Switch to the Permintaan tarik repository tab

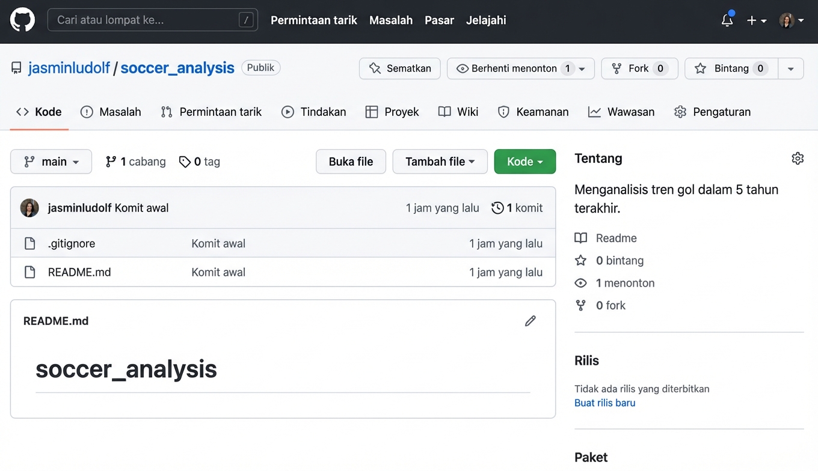tap(211, 112)
